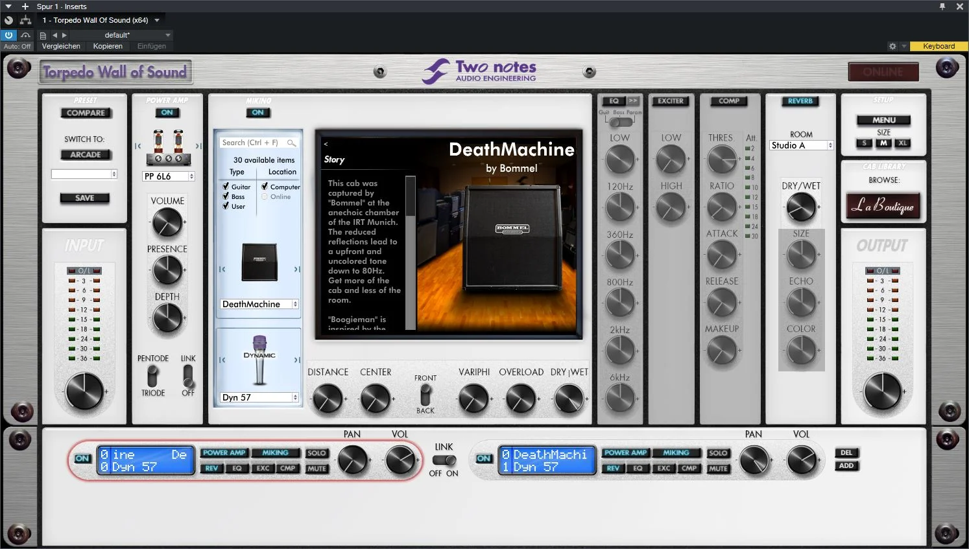The image size is (969, 549).
Task: Go to next cabinet arrow
Action: coord(297,269)
